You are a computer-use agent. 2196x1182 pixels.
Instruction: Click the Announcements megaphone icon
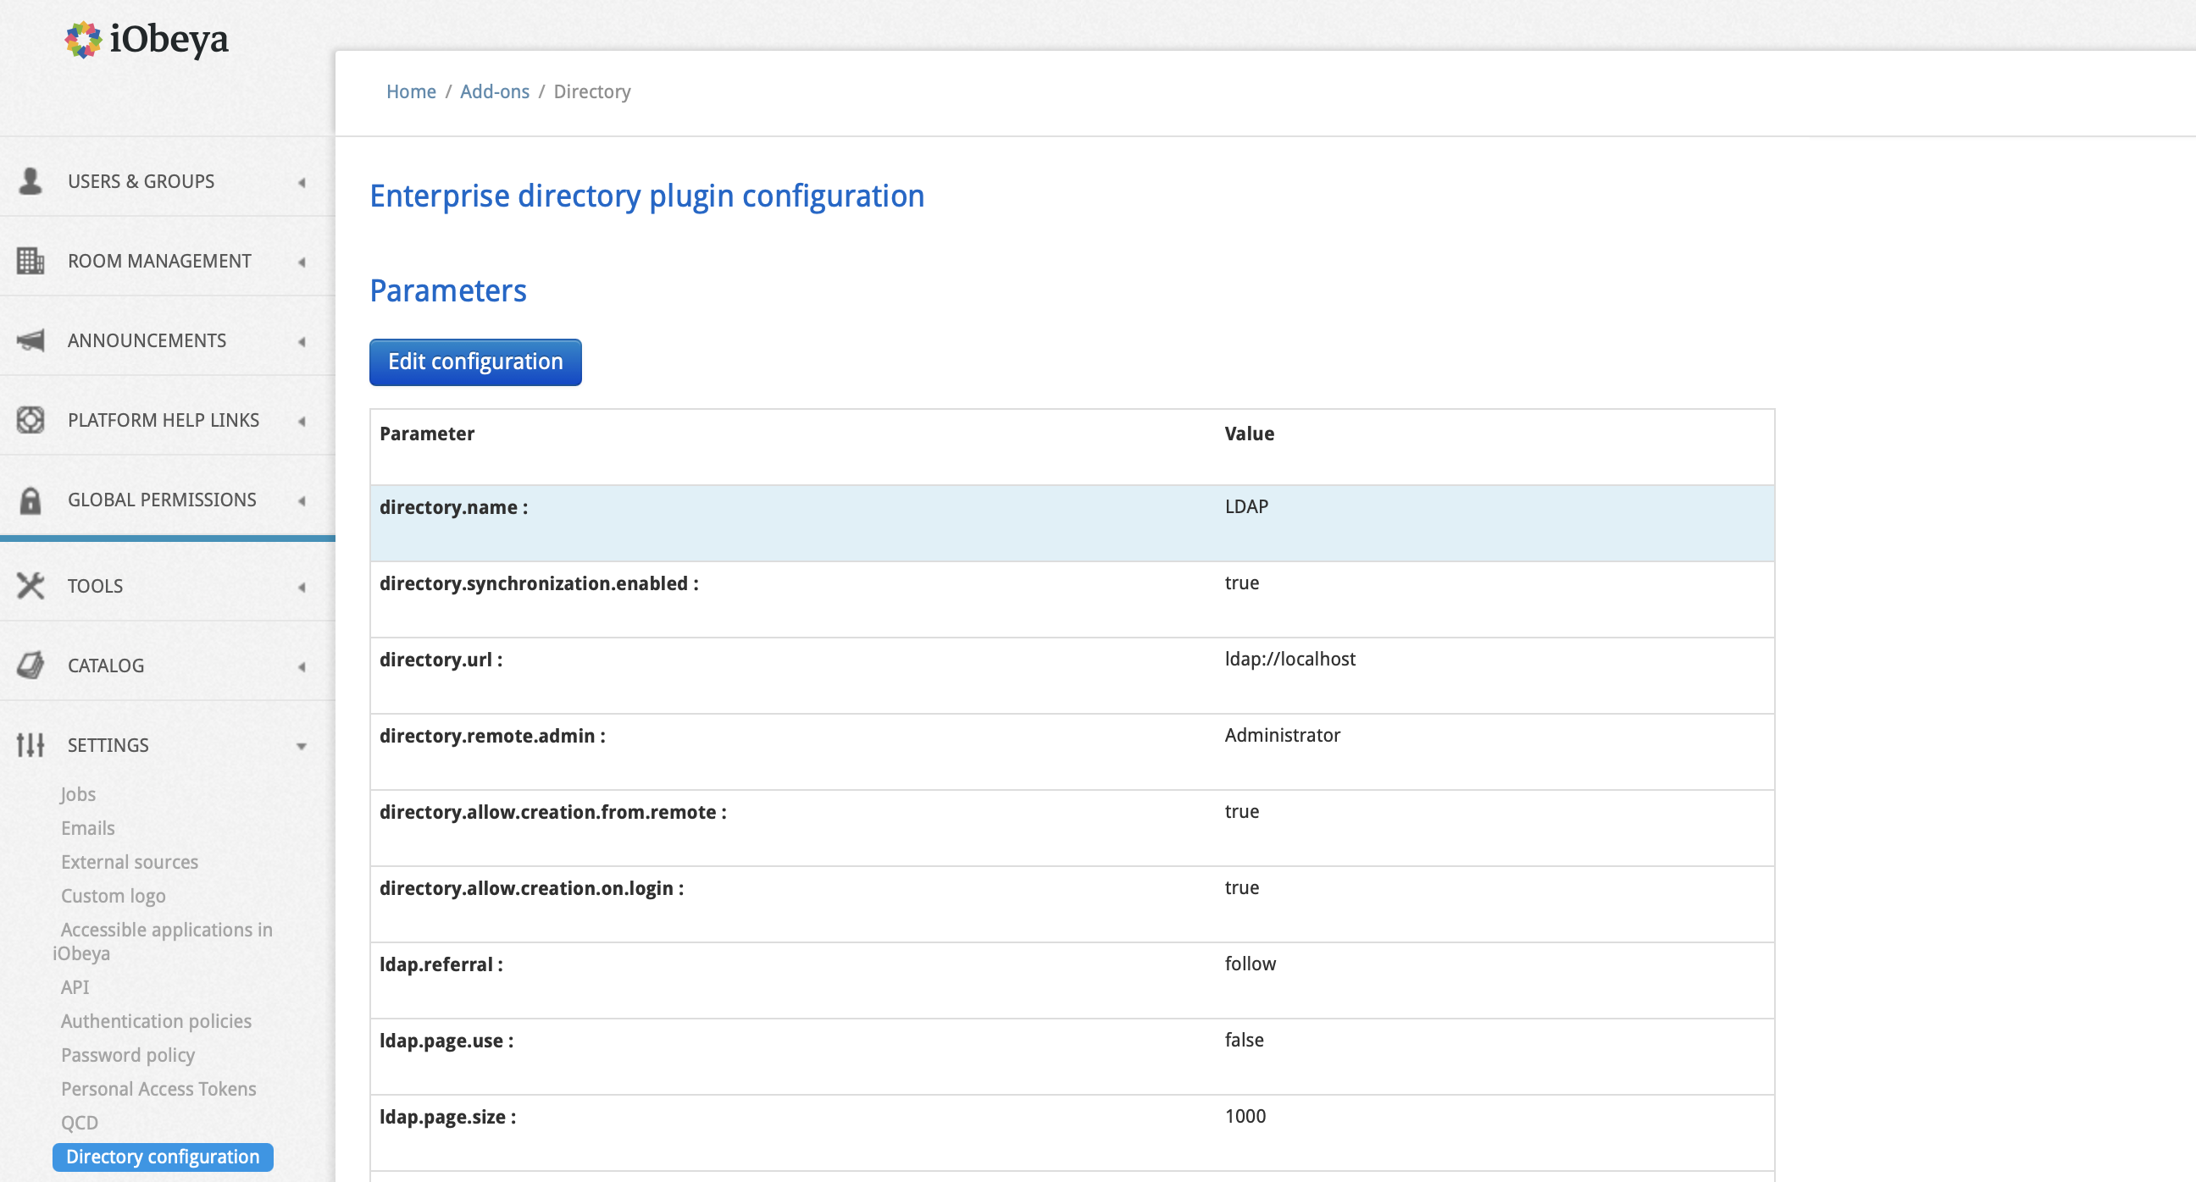pos(30,341)
